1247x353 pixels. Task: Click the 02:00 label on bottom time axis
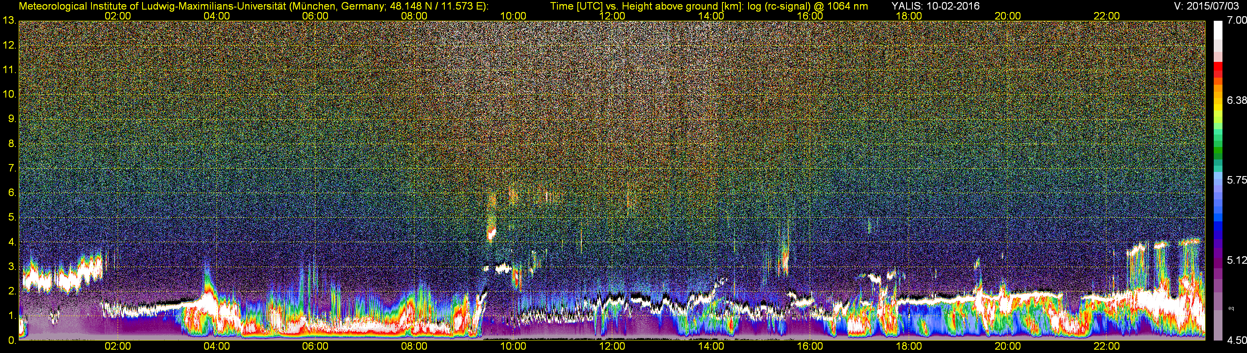(118, 347)
